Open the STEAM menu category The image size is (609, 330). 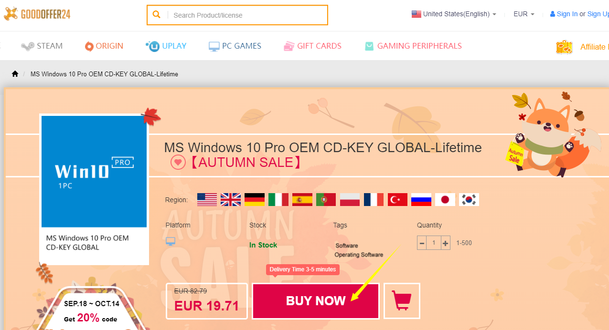(x=42, y=46)
